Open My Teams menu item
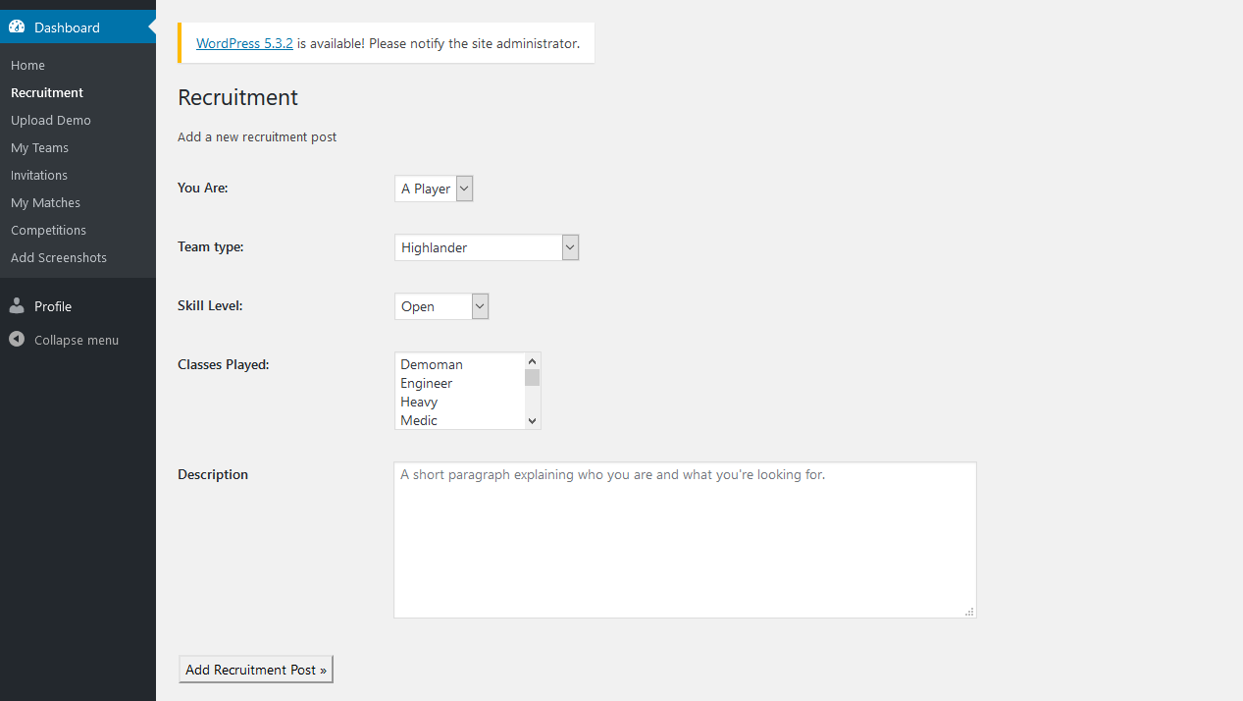 (x=39, y=147)
